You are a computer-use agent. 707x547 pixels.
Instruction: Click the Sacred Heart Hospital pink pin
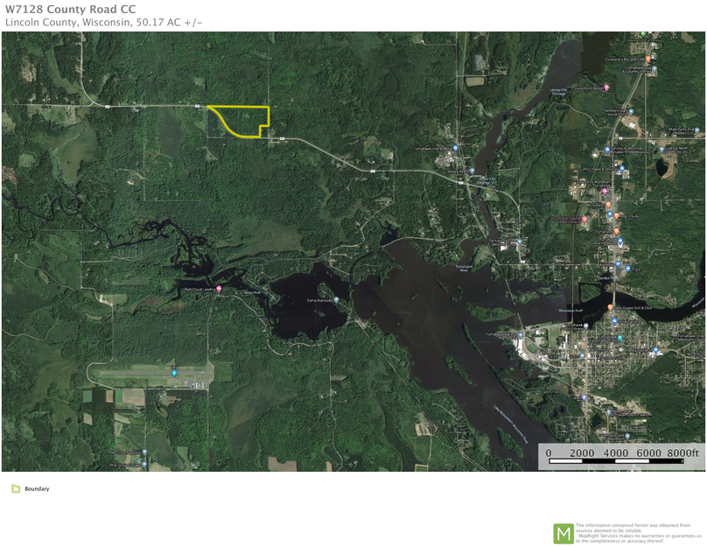point(584,220)
